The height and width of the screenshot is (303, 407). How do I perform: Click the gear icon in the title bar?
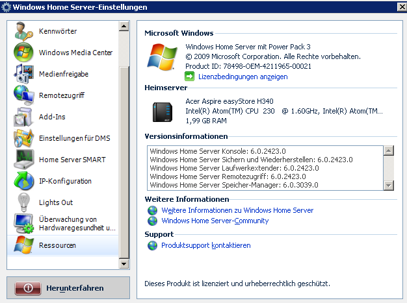point(7,7)
